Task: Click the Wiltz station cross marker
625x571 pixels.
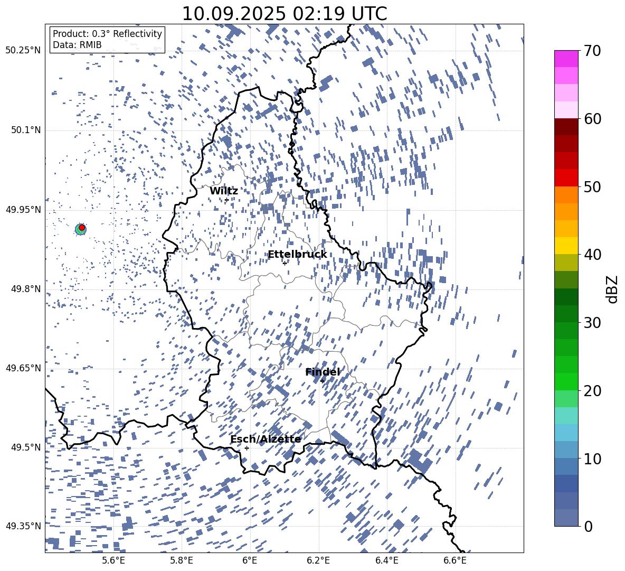Action: (226, 200)
